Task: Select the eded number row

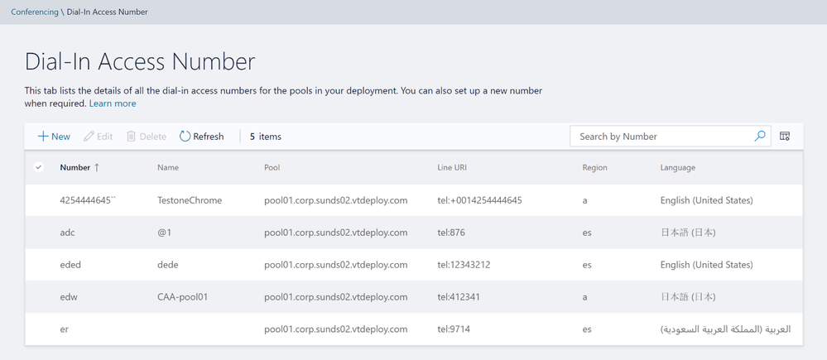Action: coord(70,265)
